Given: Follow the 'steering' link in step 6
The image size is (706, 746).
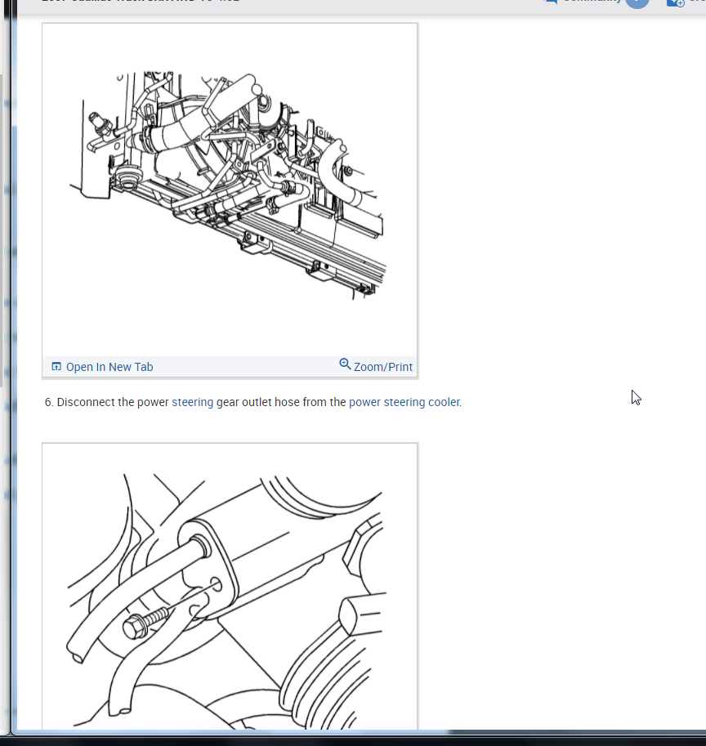Looking at the screenshot, I should (193, 402).
